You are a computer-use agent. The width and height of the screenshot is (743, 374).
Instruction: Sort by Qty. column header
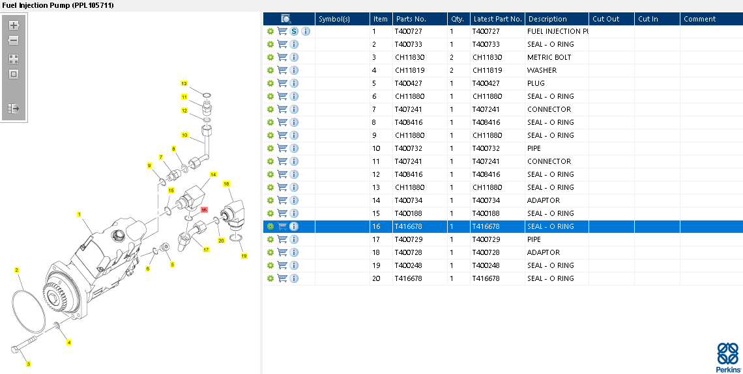click(x=458, y=19)
